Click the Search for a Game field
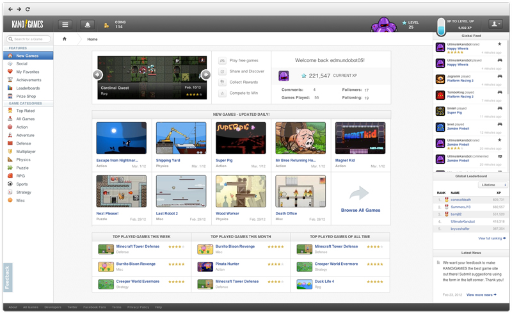This screenshot has height=313, width=512. pyautogui.click(x=28, y=39)
